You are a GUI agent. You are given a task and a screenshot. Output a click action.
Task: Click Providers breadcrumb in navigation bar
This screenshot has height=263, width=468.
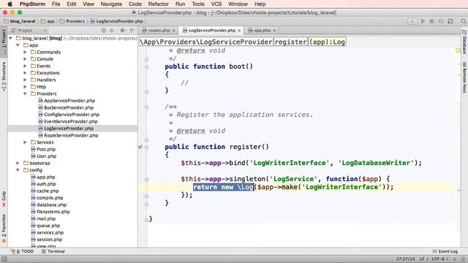pyautogui.click(x=72, y=21)
